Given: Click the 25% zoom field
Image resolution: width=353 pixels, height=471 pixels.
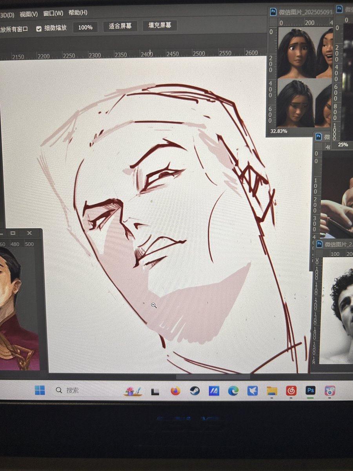Looking at the screenshot, I should pos(342,144).
